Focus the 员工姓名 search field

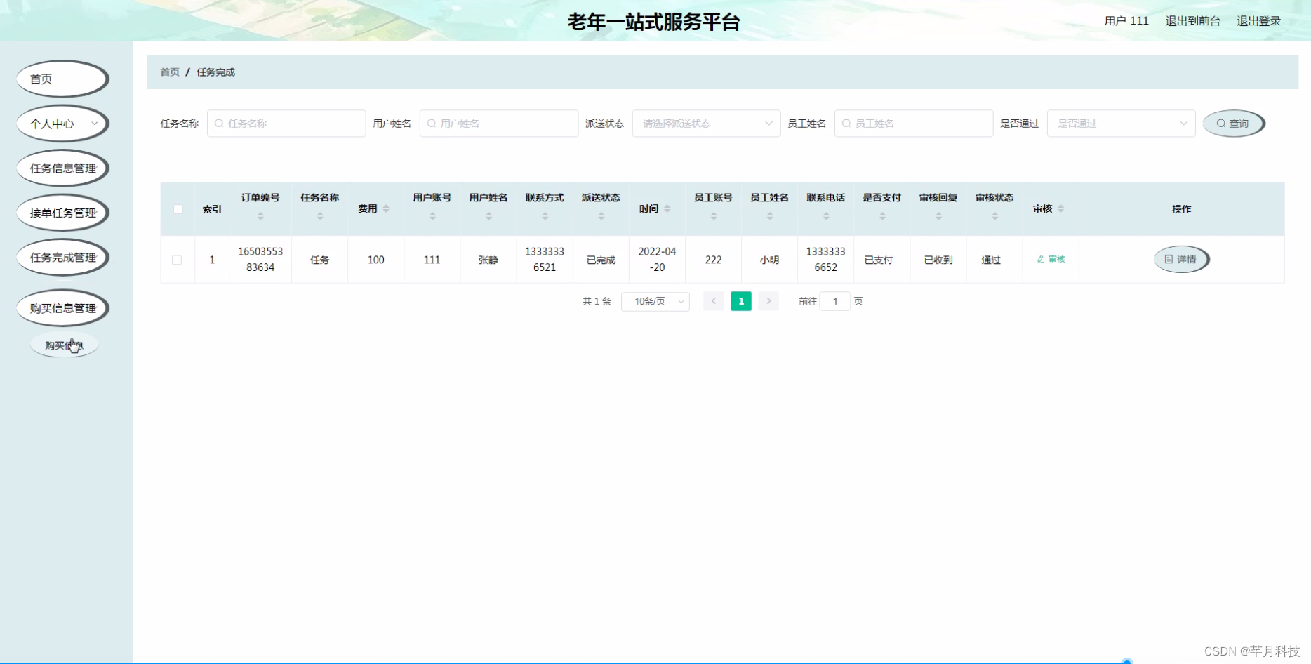point(914,124)
